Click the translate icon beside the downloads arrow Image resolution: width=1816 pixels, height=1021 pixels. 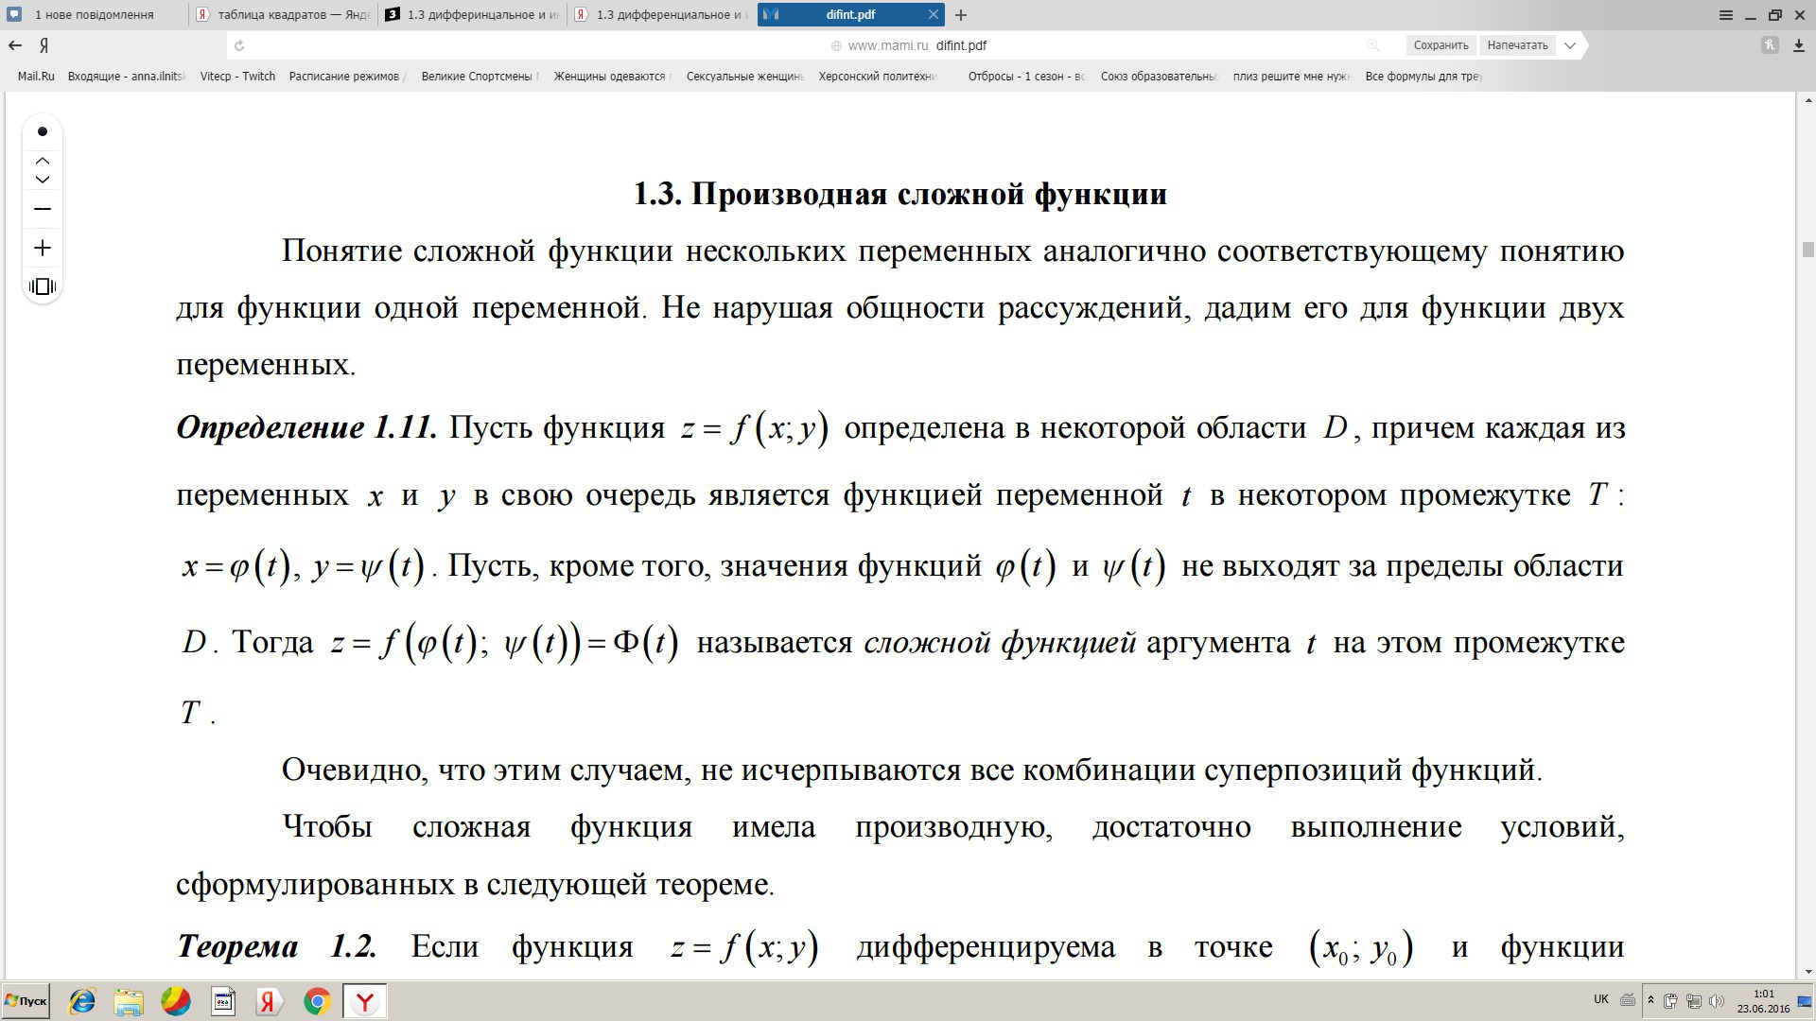pos(1770,45)
